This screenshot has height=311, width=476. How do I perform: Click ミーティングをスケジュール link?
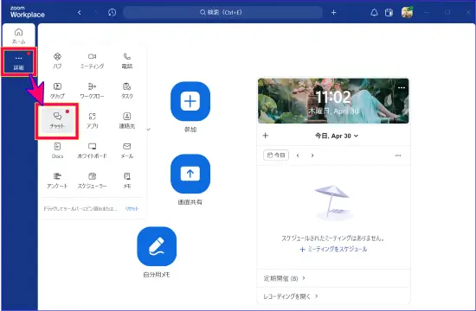tap(333, 249)
